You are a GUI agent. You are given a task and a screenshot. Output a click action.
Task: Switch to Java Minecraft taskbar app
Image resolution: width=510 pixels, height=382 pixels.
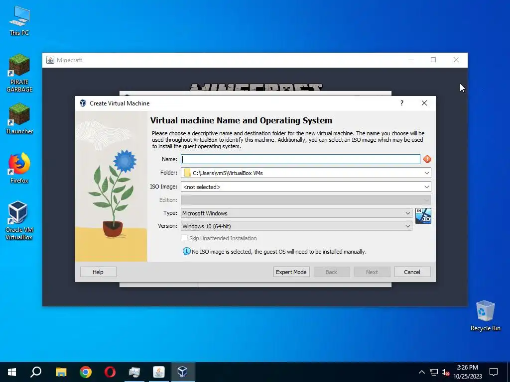tap(159, 372)
